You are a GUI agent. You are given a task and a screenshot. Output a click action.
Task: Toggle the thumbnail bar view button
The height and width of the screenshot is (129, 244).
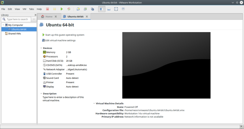click(x=109, y=9)
